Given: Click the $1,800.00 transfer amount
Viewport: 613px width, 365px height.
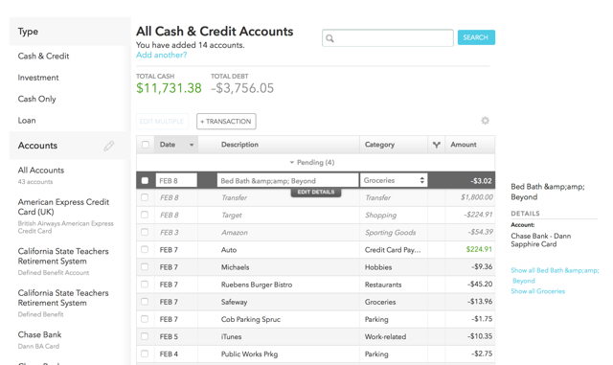Looking at the screenshot, I should 477,197.
